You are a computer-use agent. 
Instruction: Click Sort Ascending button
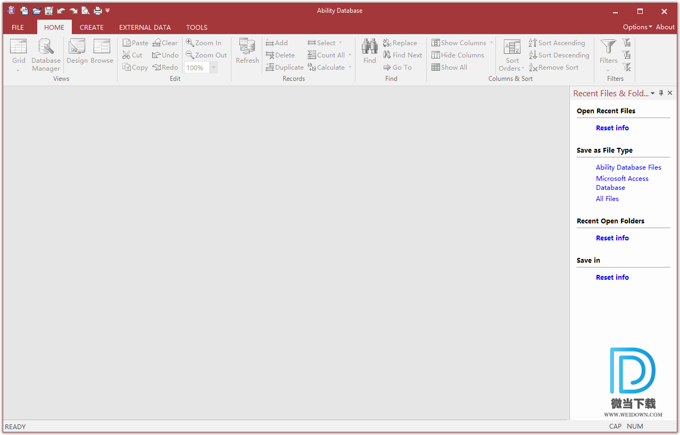click(x=557, y=43)
